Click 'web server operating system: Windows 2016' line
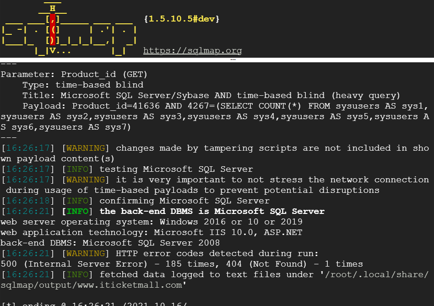Viewport: 434px width, 306px height. point(152,222)
